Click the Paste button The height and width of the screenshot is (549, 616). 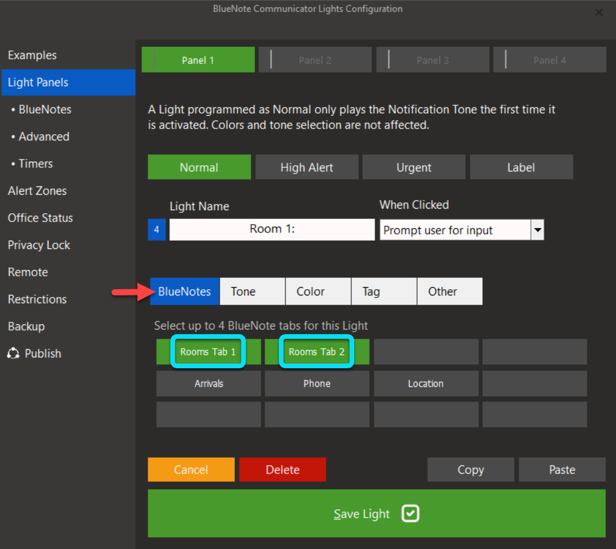562,469
